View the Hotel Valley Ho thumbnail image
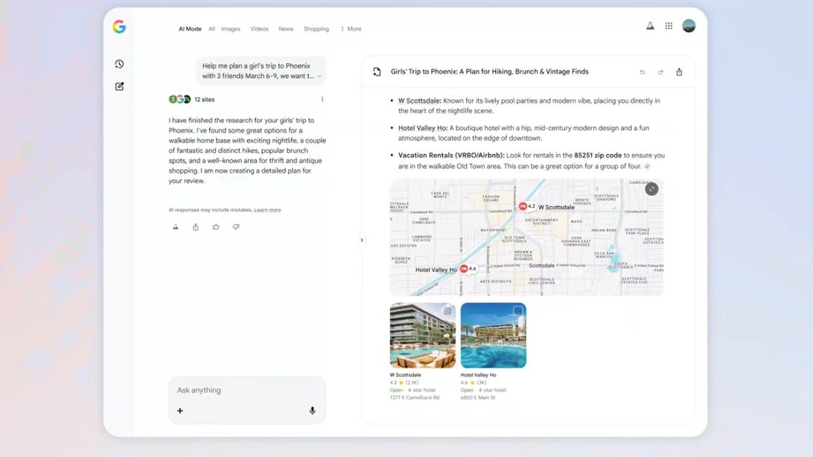 pos(493,335)
